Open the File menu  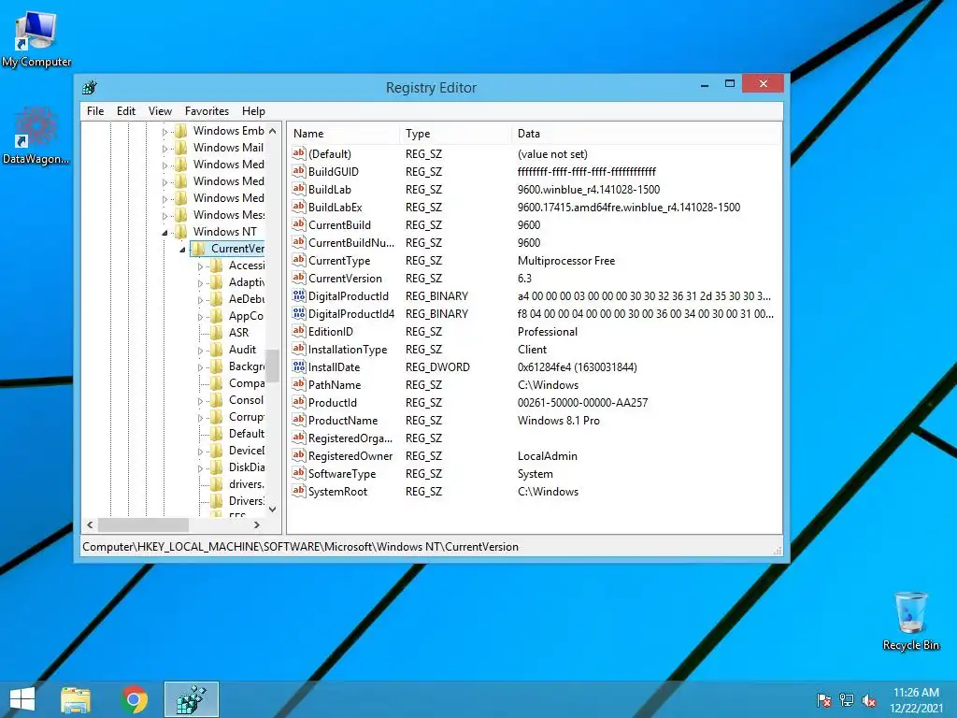pyautogui.click(x=95, y=111)
